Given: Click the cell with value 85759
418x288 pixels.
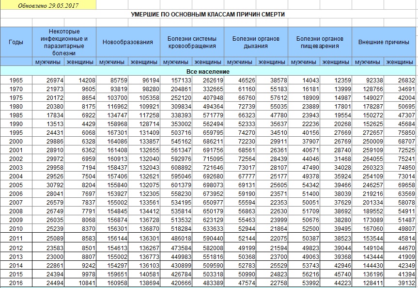Looking at the screenshot, I should tap(112, 80).
